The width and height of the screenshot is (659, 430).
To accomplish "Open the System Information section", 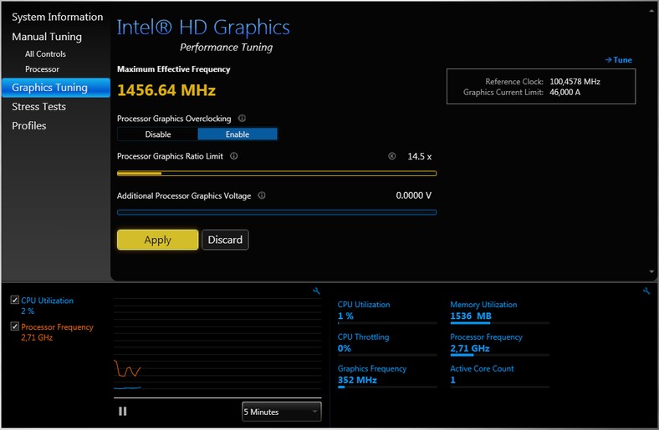I will pos(57,17).
